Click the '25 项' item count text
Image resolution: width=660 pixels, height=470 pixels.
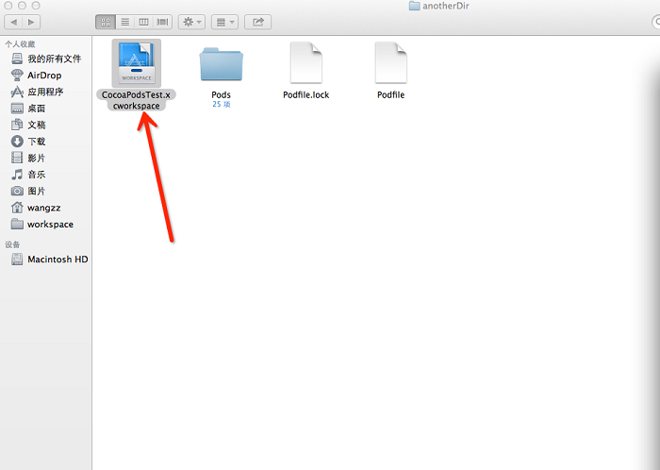(x=222, y=104)
